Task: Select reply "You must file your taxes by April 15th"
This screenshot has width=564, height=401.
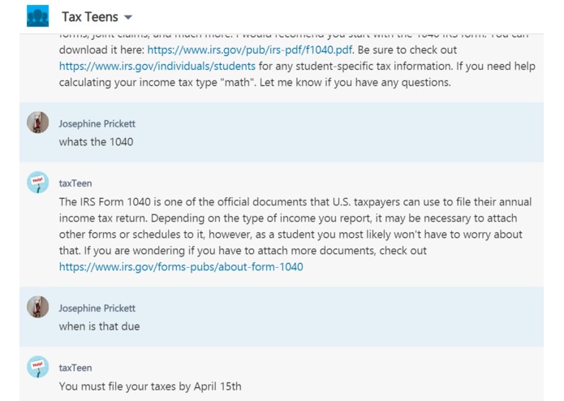Action: coord(150,386)
